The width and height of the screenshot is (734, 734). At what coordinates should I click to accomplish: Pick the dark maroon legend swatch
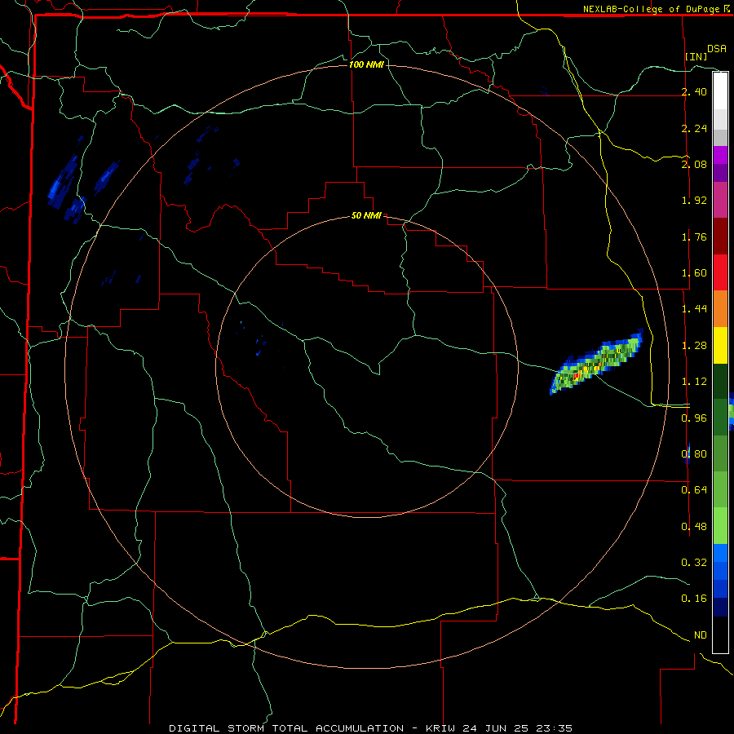click(x=720, y=237)
